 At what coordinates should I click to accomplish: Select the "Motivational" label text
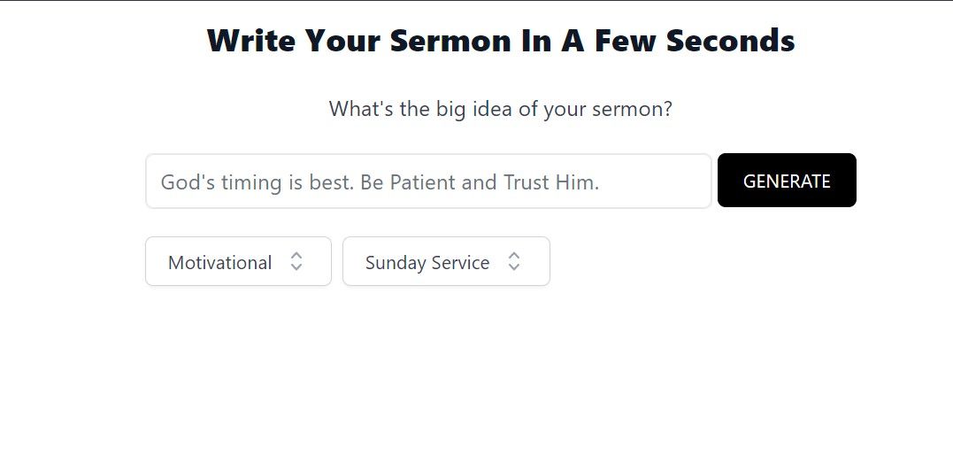219,263
